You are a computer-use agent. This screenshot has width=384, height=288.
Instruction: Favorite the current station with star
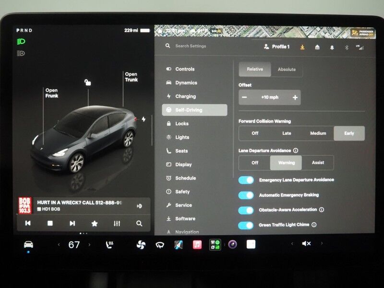tap(94, 223)
